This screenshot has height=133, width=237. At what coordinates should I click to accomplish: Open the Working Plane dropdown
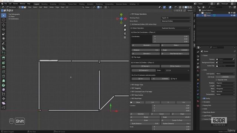click(176, 18)
